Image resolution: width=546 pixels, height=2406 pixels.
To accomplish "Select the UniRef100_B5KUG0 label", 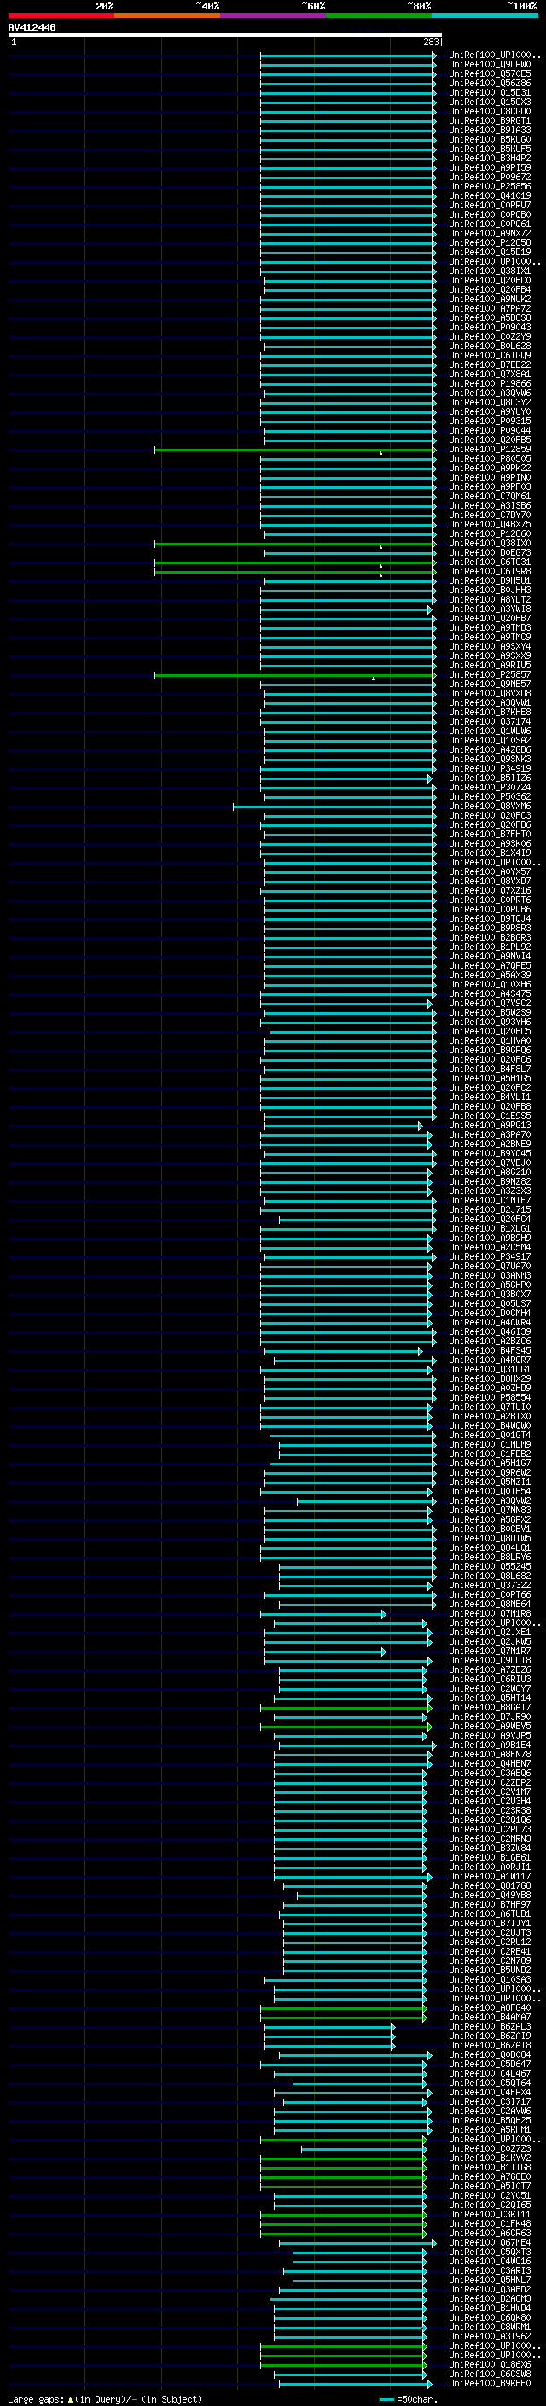I will point(490,139).
